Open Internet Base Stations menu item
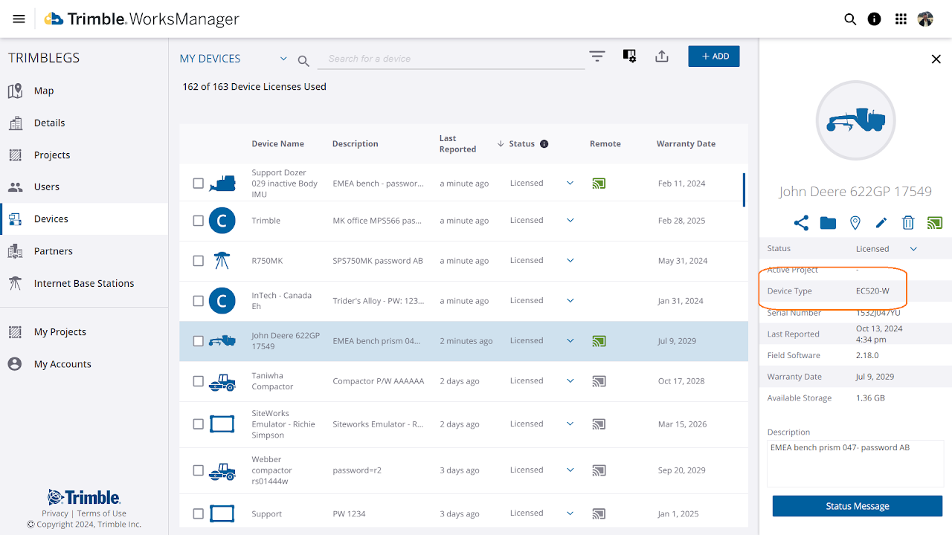The image size is (952, 535). point(84,283)
